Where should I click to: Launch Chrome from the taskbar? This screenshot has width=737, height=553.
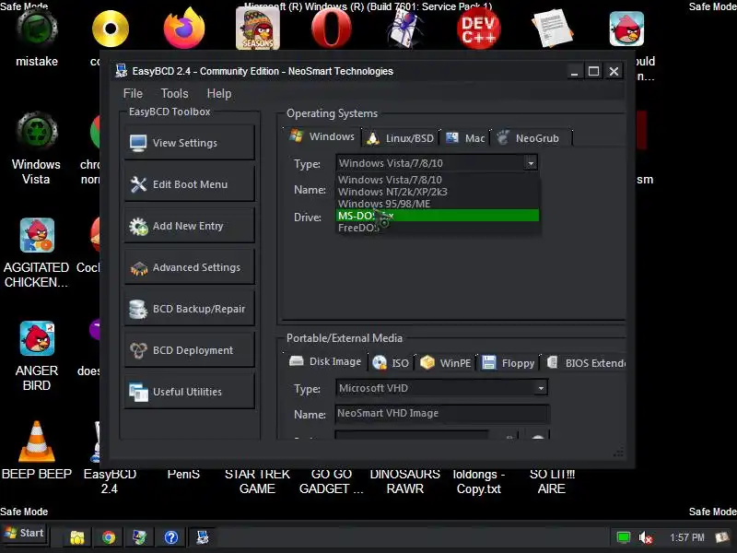tap(109, 537)
